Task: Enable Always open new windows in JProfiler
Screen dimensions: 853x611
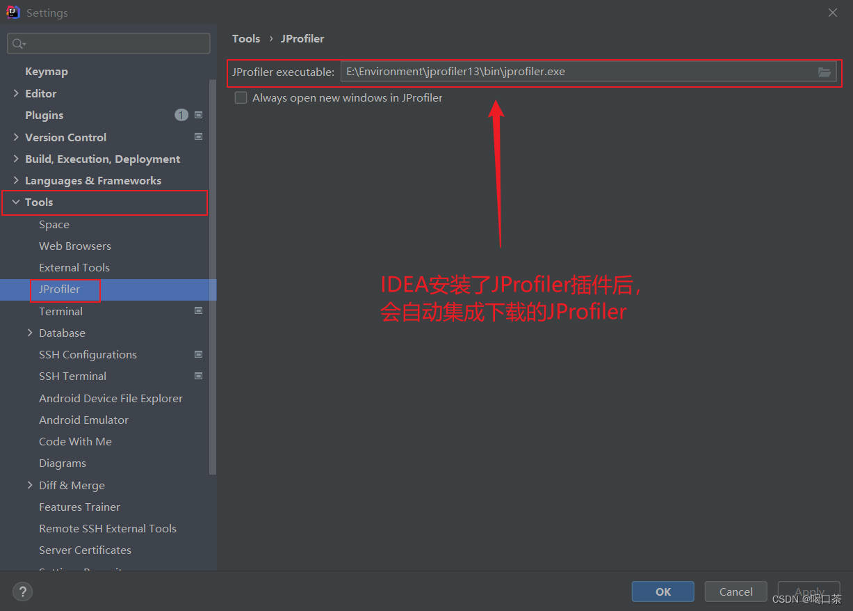Action: pos(241,98)
